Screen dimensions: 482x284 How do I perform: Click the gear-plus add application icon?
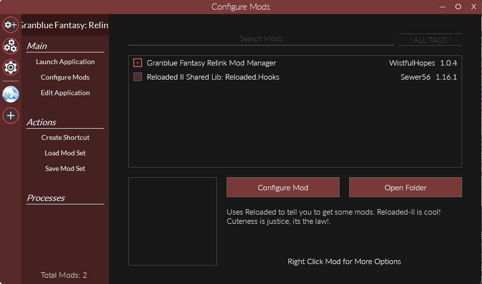11,24
